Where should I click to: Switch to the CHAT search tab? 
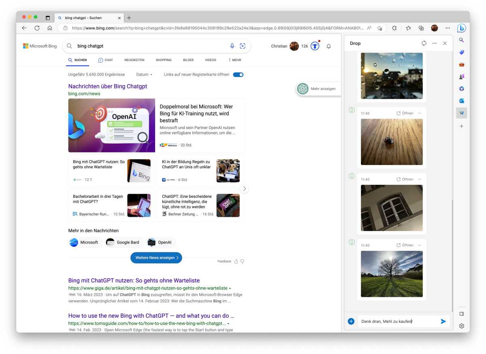click(105, 60)
